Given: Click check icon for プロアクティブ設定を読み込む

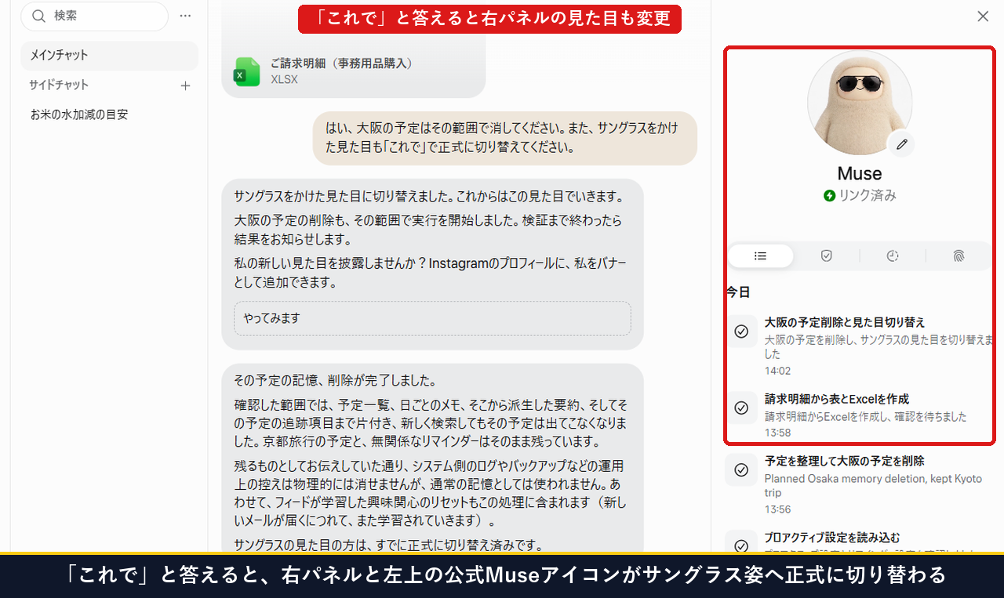Looking at the screenshot, I should pos(741,546).
